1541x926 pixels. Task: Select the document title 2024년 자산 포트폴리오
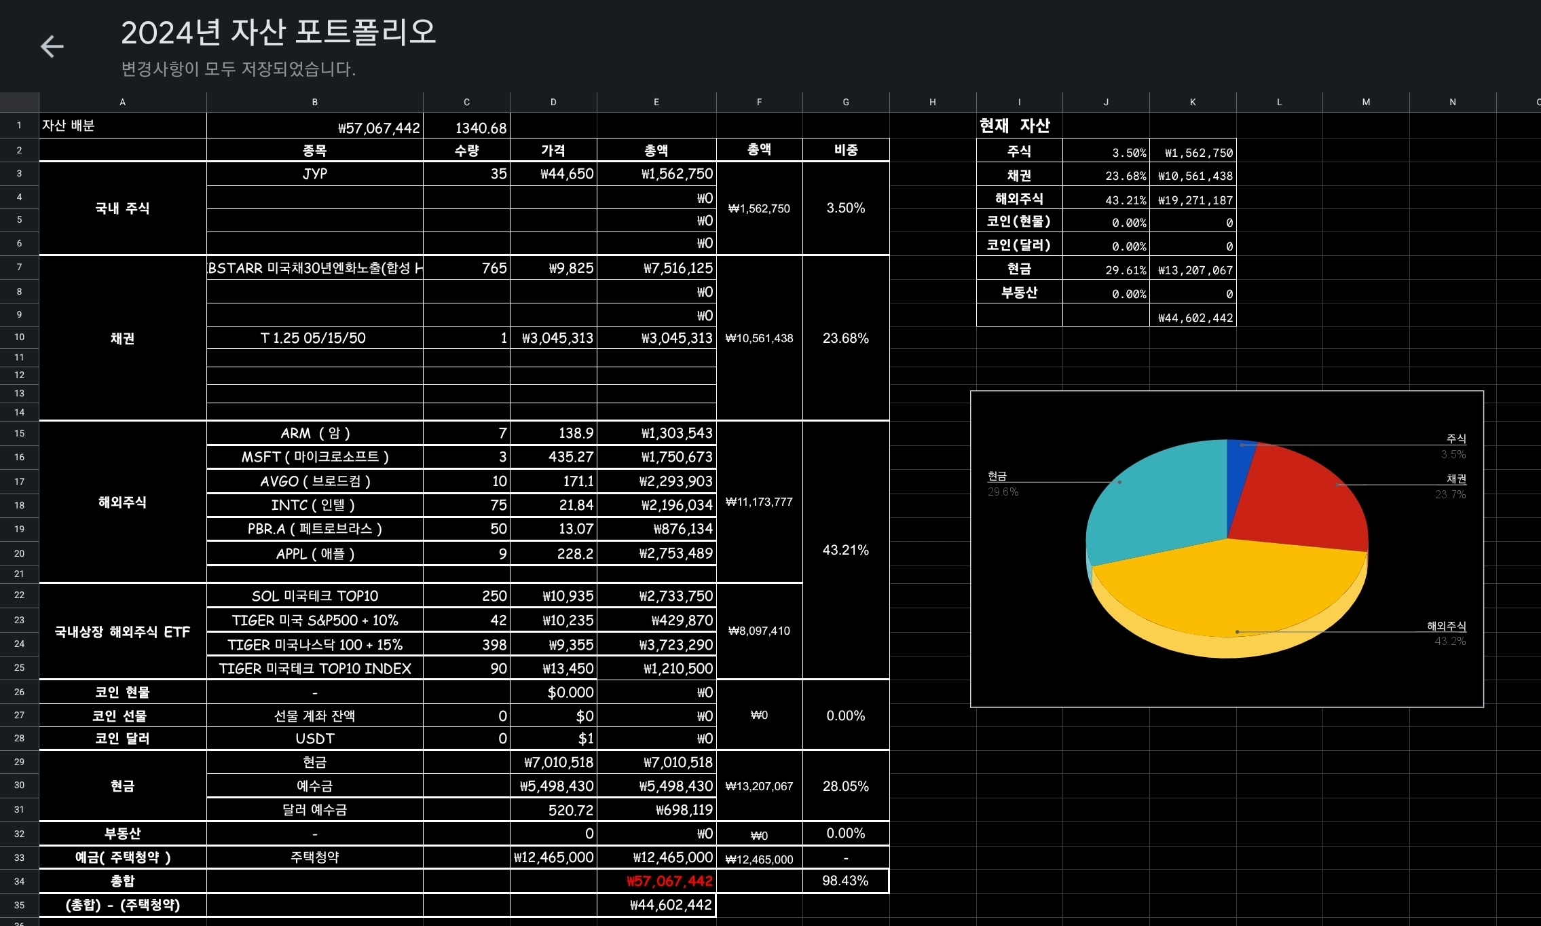point(278,32)
